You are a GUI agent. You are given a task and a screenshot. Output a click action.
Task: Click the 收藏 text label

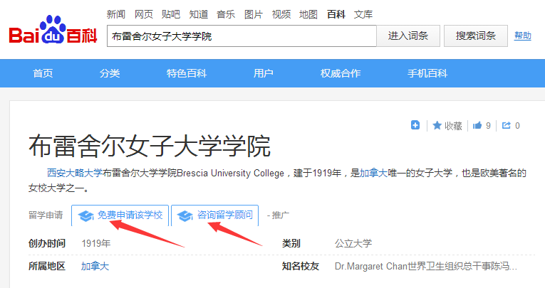453,126
